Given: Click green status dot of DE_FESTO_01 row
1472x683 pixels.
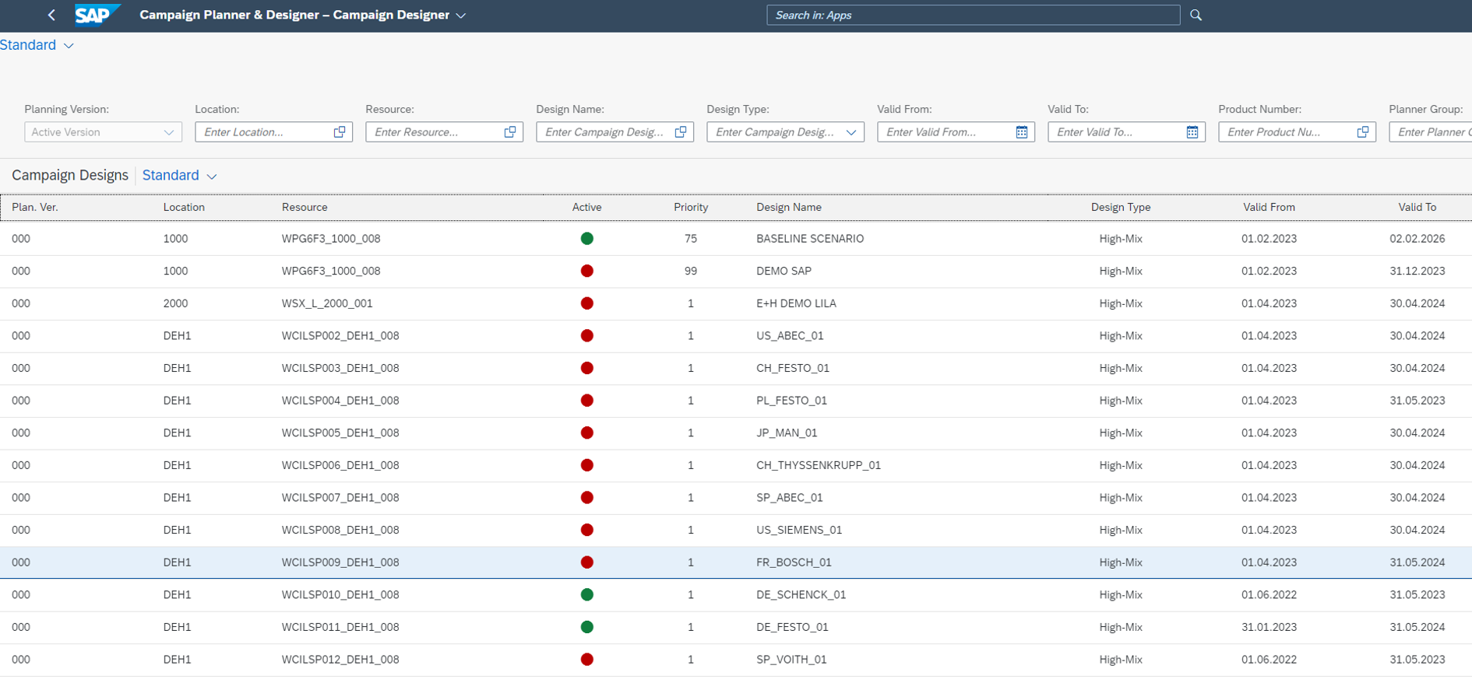Looking at the screenshot, I should click(x=587, y=627).
